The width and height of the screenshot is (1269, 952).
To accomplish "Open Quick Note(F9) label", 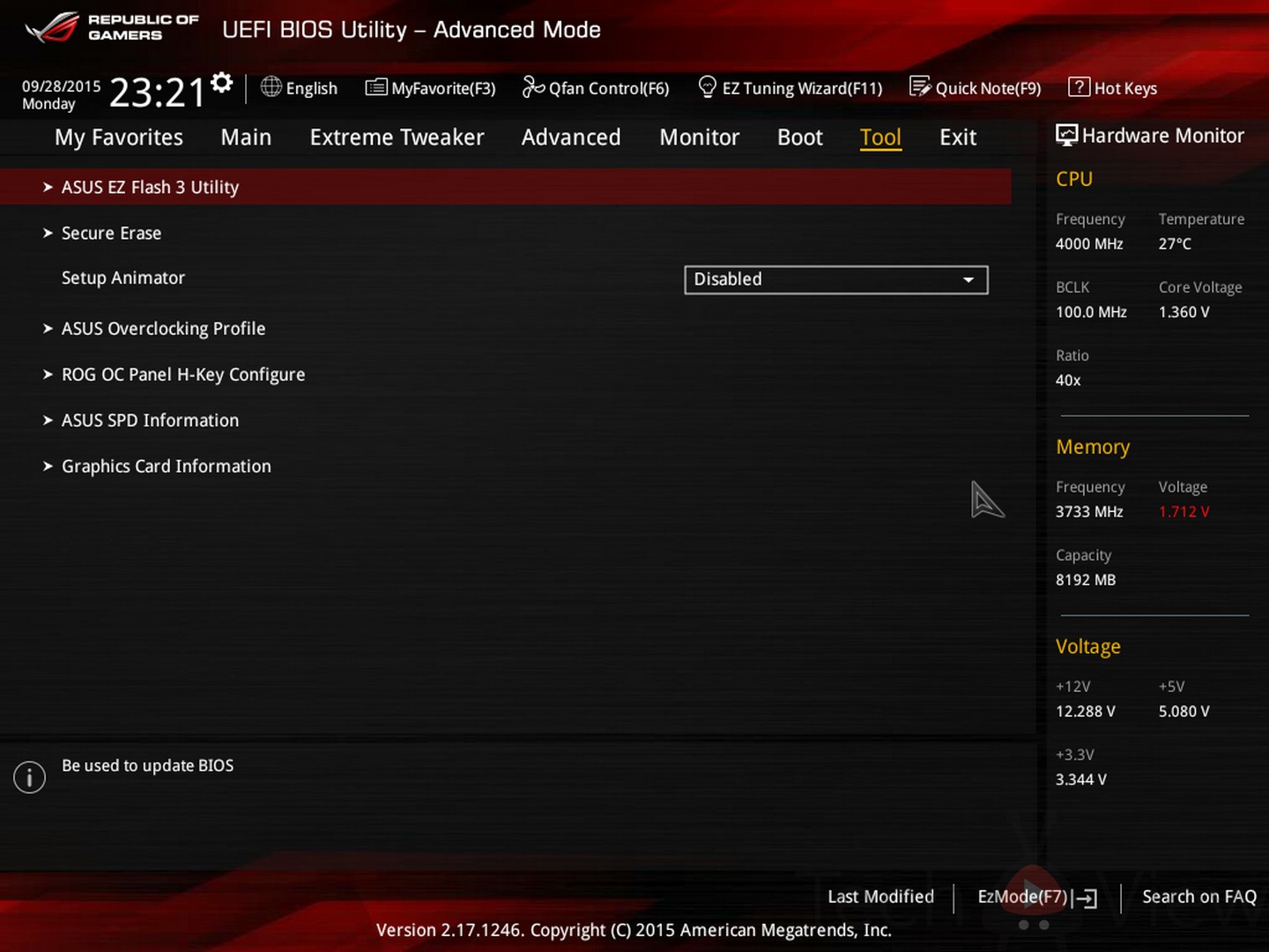I will tap(988, 88).
